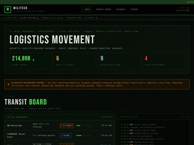
Task: Click the San Diego to S.Polar route text
Action: (42, 144)
